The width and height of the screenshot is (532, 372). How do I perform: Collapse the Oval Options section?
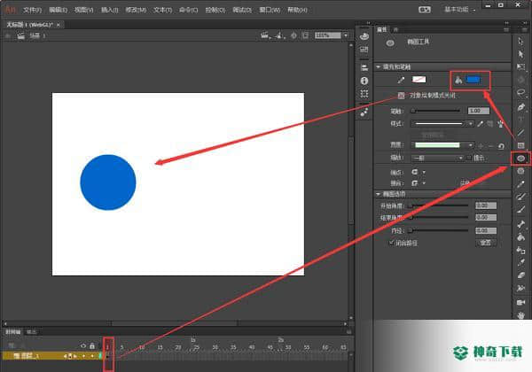[379, 194]
